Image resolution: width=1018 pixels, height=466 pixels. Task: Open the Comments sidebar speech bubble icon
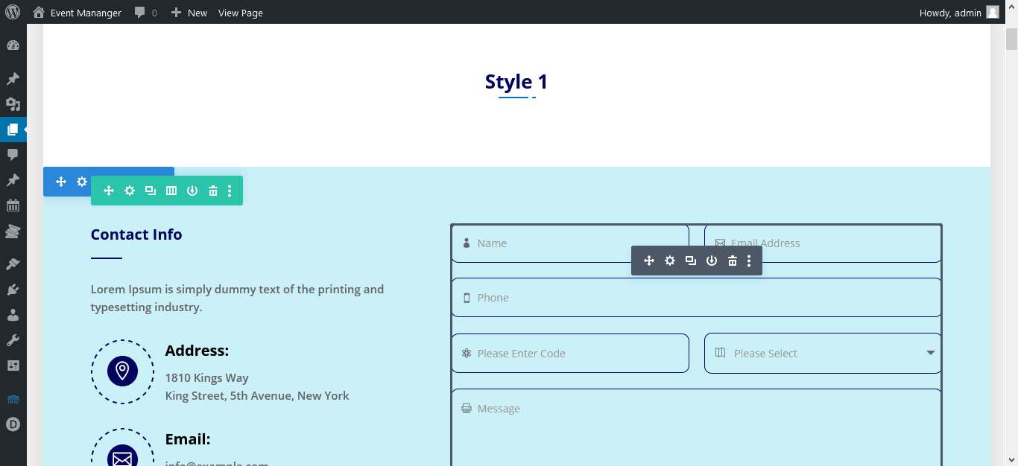click(13, 155)
